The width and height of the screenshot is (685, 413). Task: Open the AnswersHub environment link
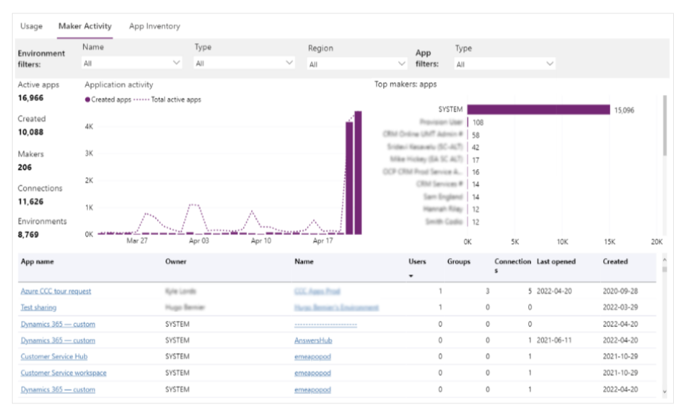point(315,340)
